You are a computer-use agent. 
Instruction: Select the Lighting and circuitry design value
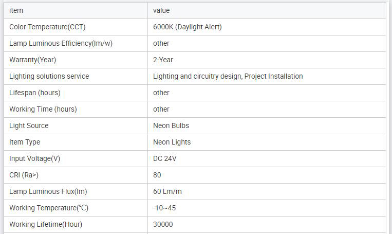228,76
